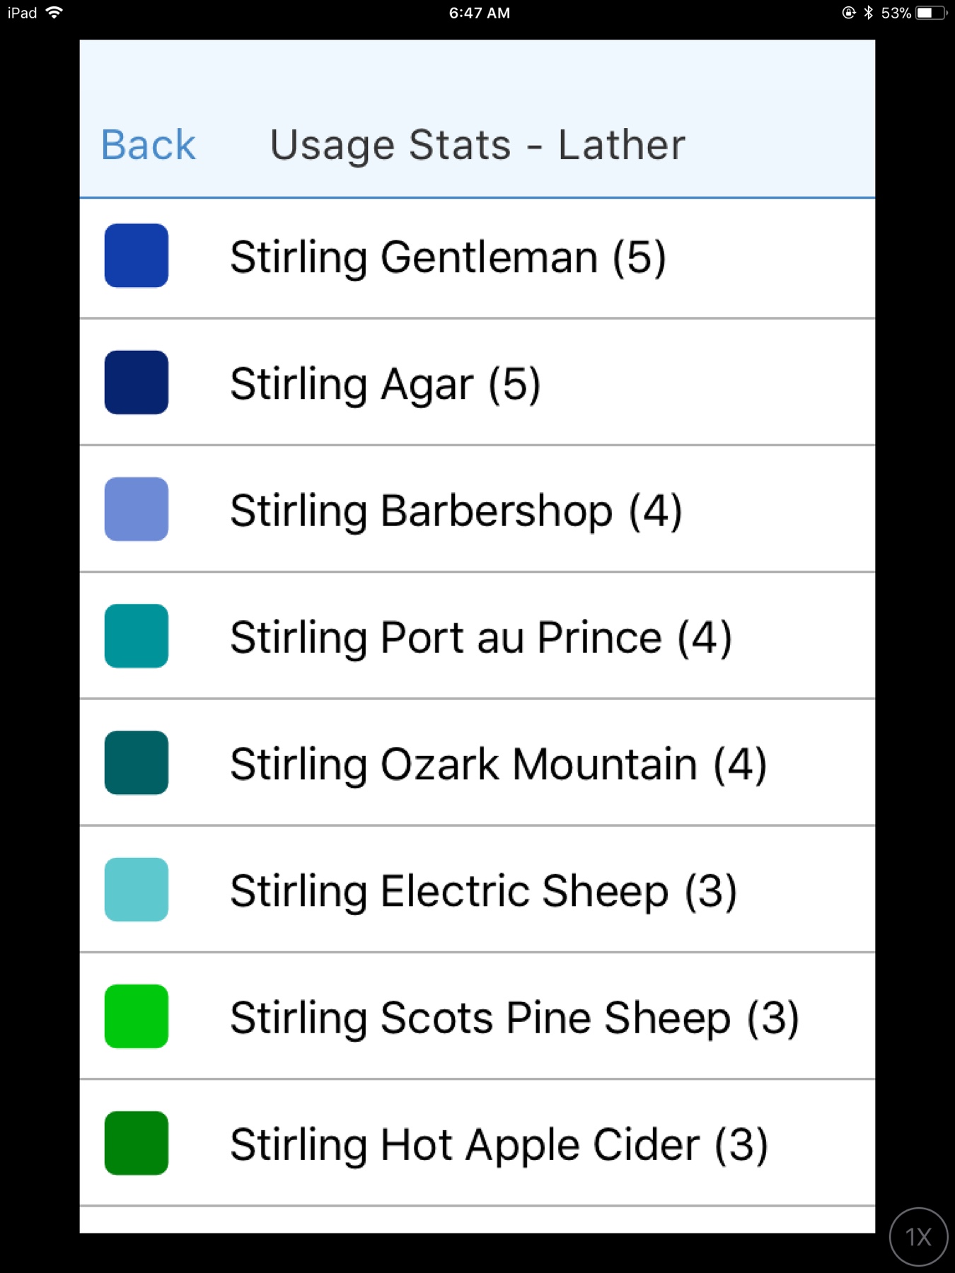Screen dimensions: 955x1273
Task: Tap Stirling Scots Pine Sheep (3) label
Action: [x=514, y=1018]
